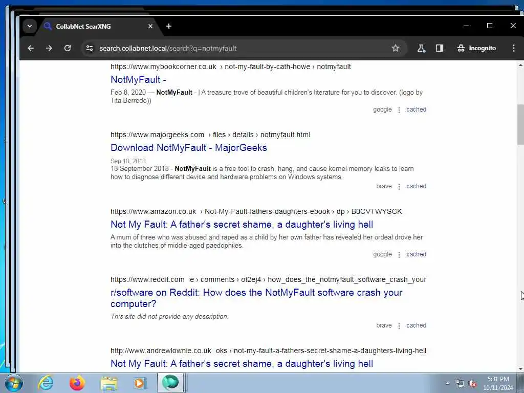Open the side panel icon

pos(440,48)
